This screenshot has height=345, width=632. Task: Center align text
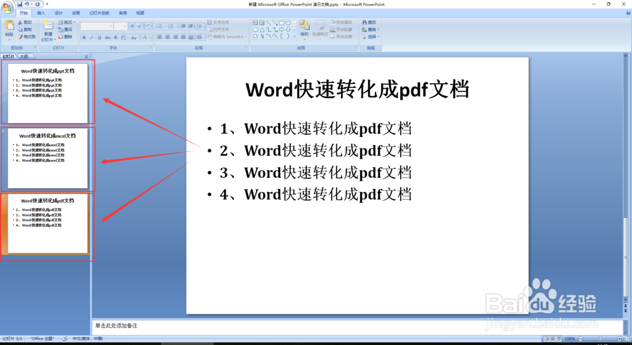coord(167,37)
